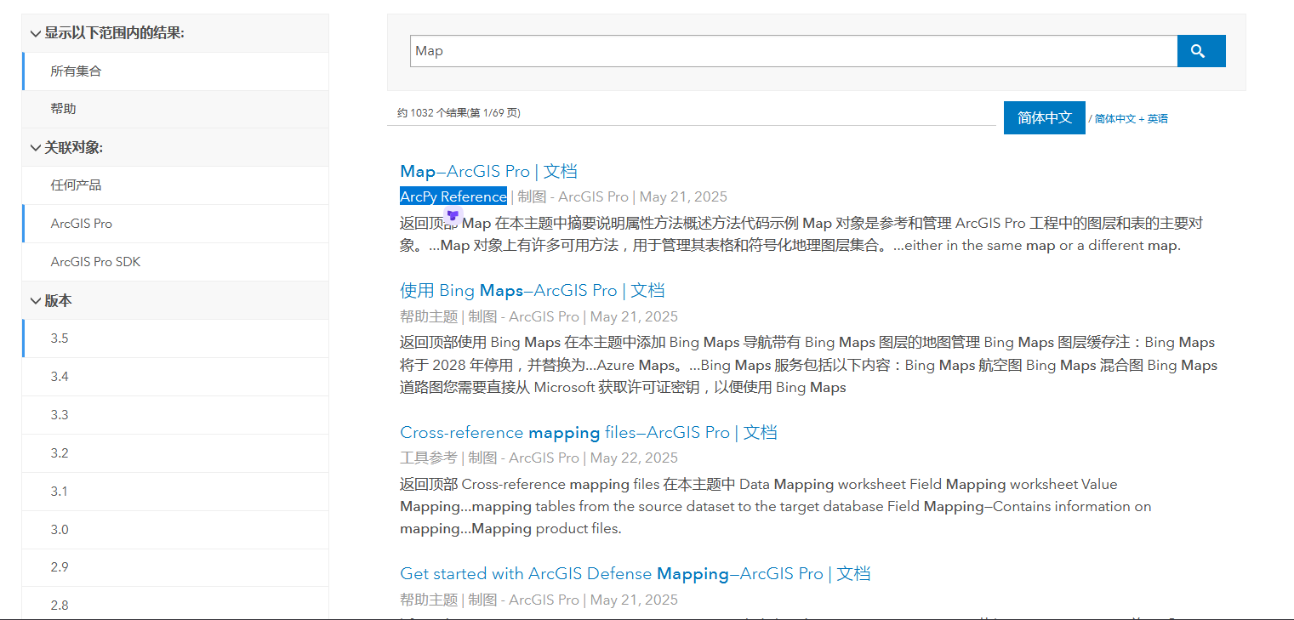
Task: Click the May 22, 2025 date text
Action: (x=634, y=458)
